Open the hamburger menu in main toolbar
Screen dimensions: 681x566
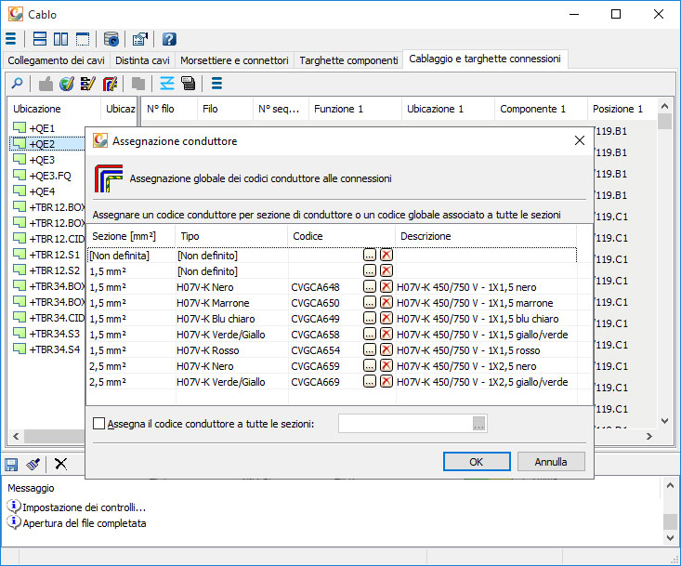[11, 39]
